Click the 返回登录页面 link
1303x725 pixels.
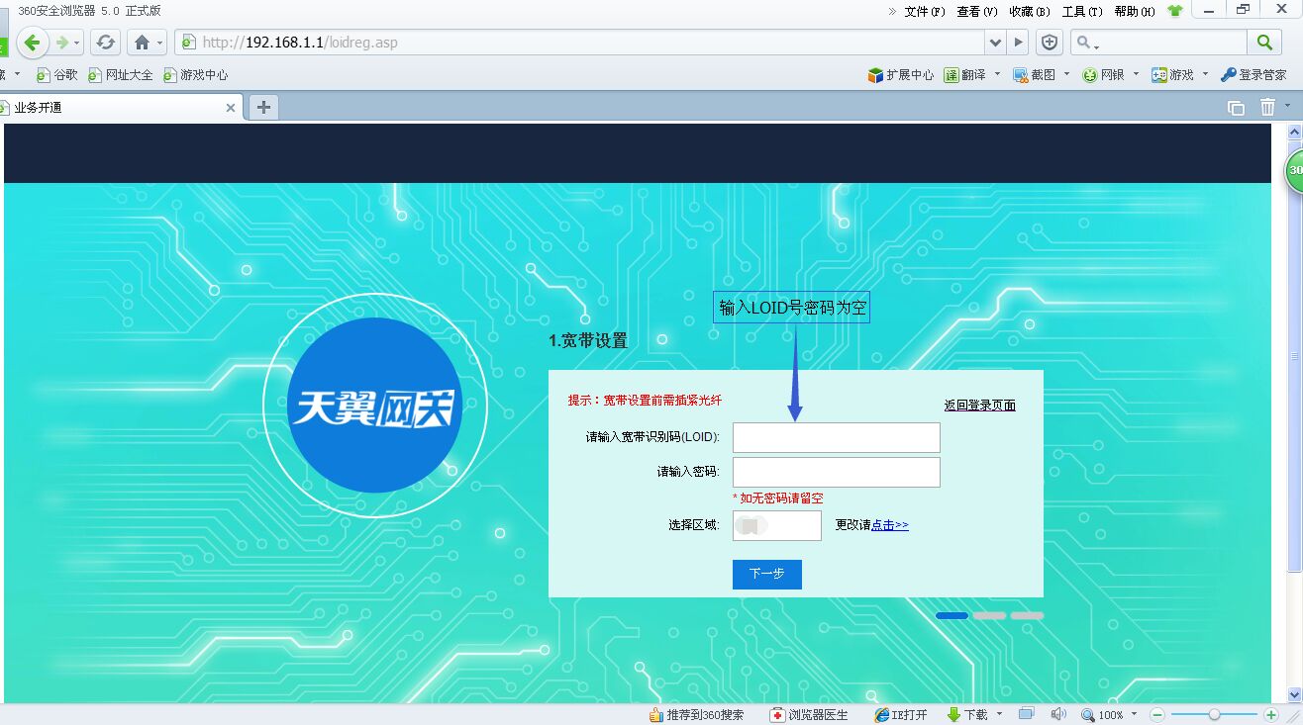pos(980,406)
